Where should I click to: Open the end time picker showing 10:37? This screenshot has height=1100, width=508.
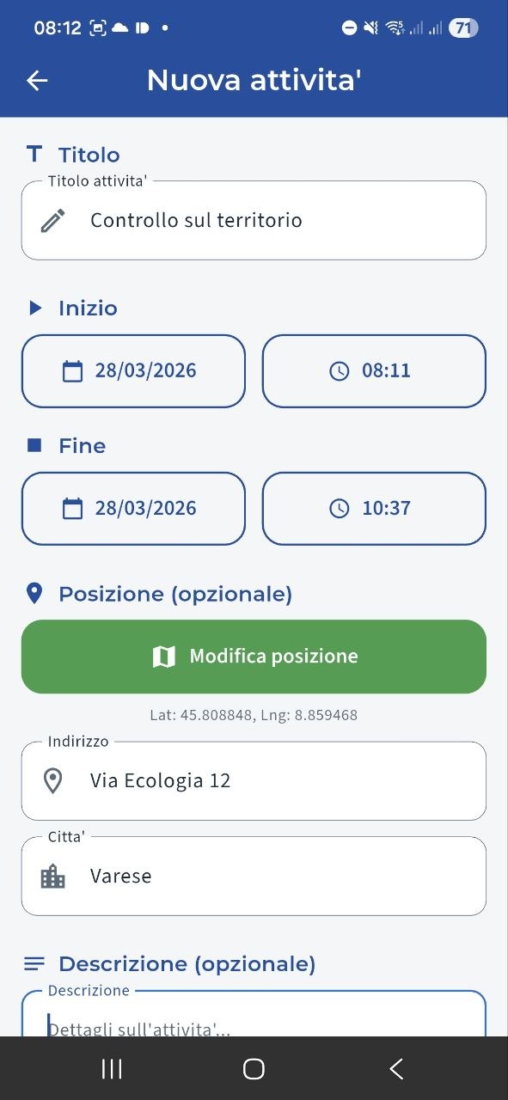click(x=374, y=508)
